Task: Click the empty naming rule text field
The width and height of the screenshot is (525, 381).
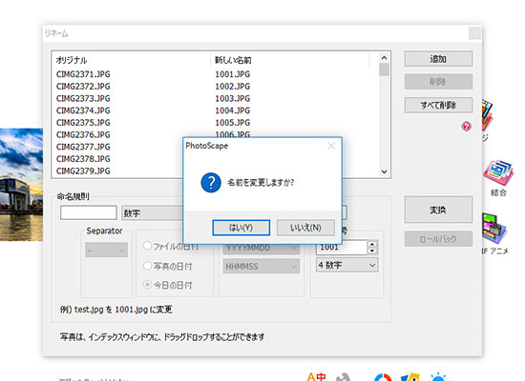Action: click(x=89, y=212)
